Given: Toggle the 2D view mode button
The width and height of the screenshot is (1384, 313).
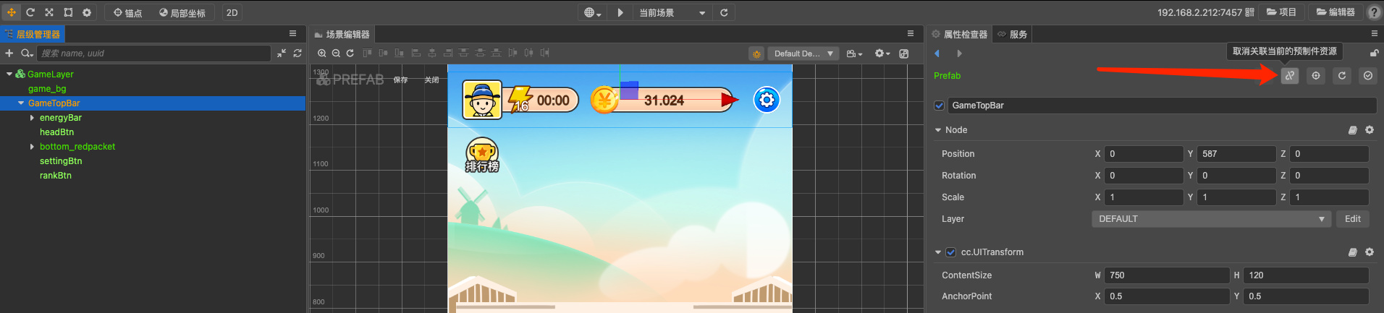Looking at the screenshot, I should 232,13.
